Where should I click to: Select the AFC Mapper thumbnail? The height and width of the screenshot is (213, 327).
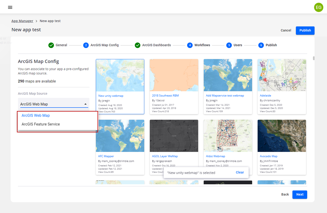120,136
